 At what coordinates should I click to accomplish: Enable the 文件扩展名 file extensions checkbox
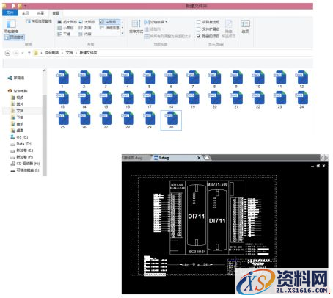[199, 29]
